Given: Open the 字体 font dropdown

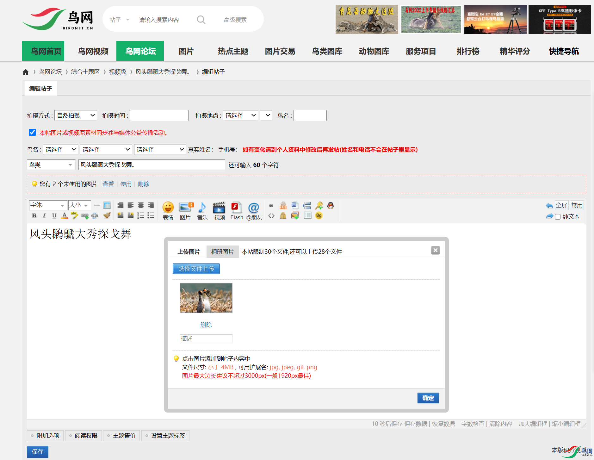Looking at the screenshot, I should 48,205.
